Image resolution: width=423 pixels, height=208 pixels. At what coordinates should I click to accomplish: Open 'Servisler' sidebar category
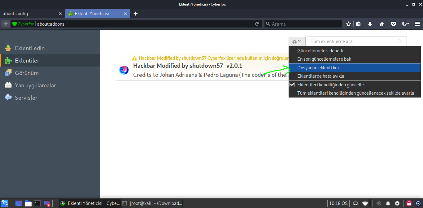pyautogui.click(x=50, y=97)
